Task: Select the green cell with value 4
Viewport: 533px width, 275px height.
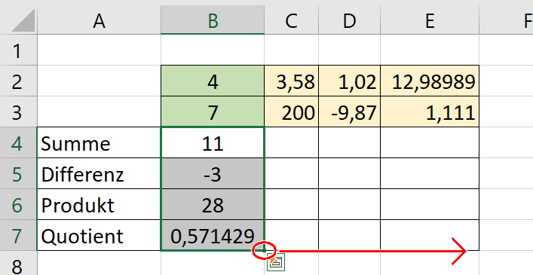Action: 213,81
